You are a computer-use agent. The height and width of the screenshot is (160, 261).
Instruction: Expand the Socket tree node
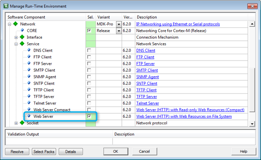(x=16, y=123)
